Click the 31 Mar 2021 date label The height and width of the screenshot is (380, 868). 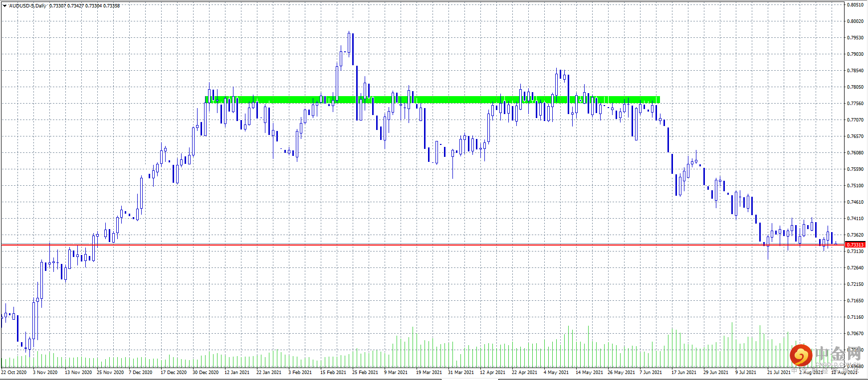click(461, 373)
